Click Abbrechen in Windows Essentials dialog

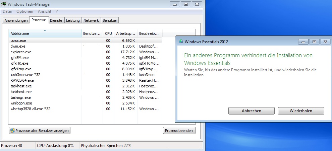(x=251, y=111)
